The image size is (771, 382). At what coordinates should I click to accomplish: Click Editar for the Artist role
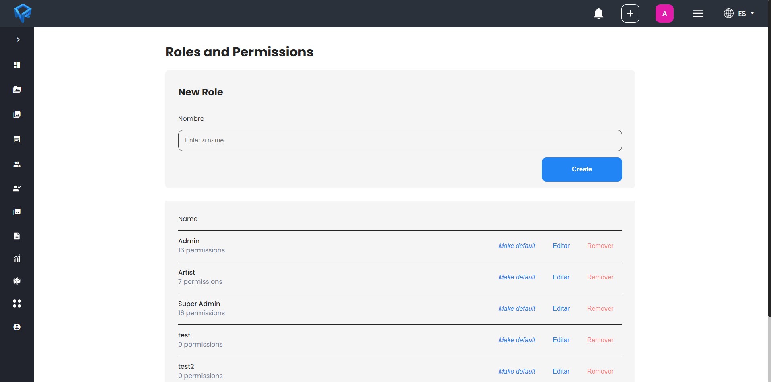pyautogui.click(x=561, y=277)
